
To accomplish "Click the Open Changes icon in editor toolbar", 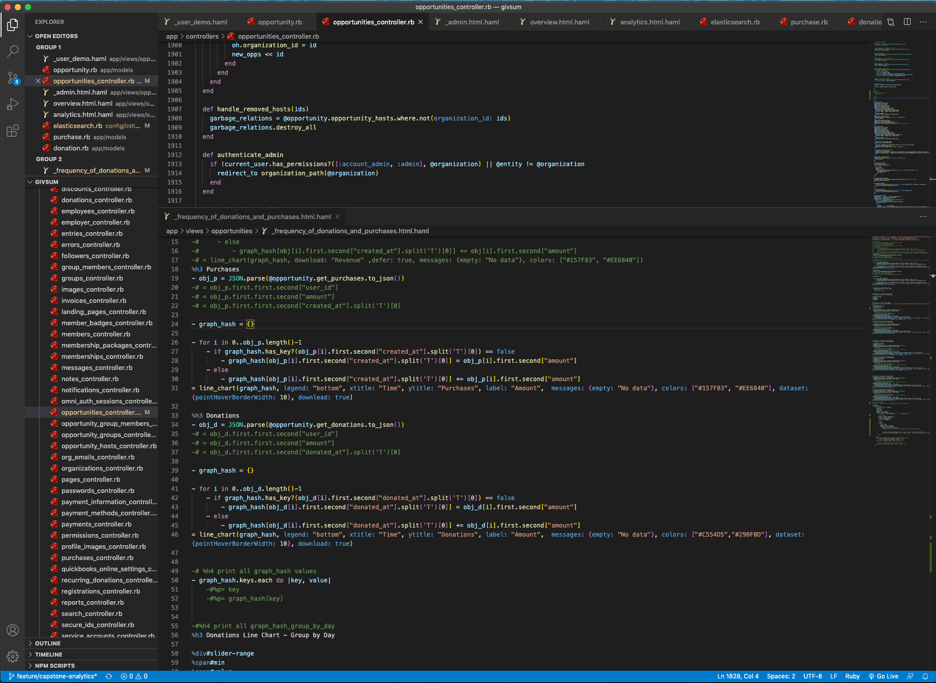I will click(x=891, y=22).
